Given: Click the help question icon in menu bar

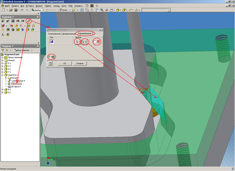Looking at the screenshot, I should tap(87, 6).
